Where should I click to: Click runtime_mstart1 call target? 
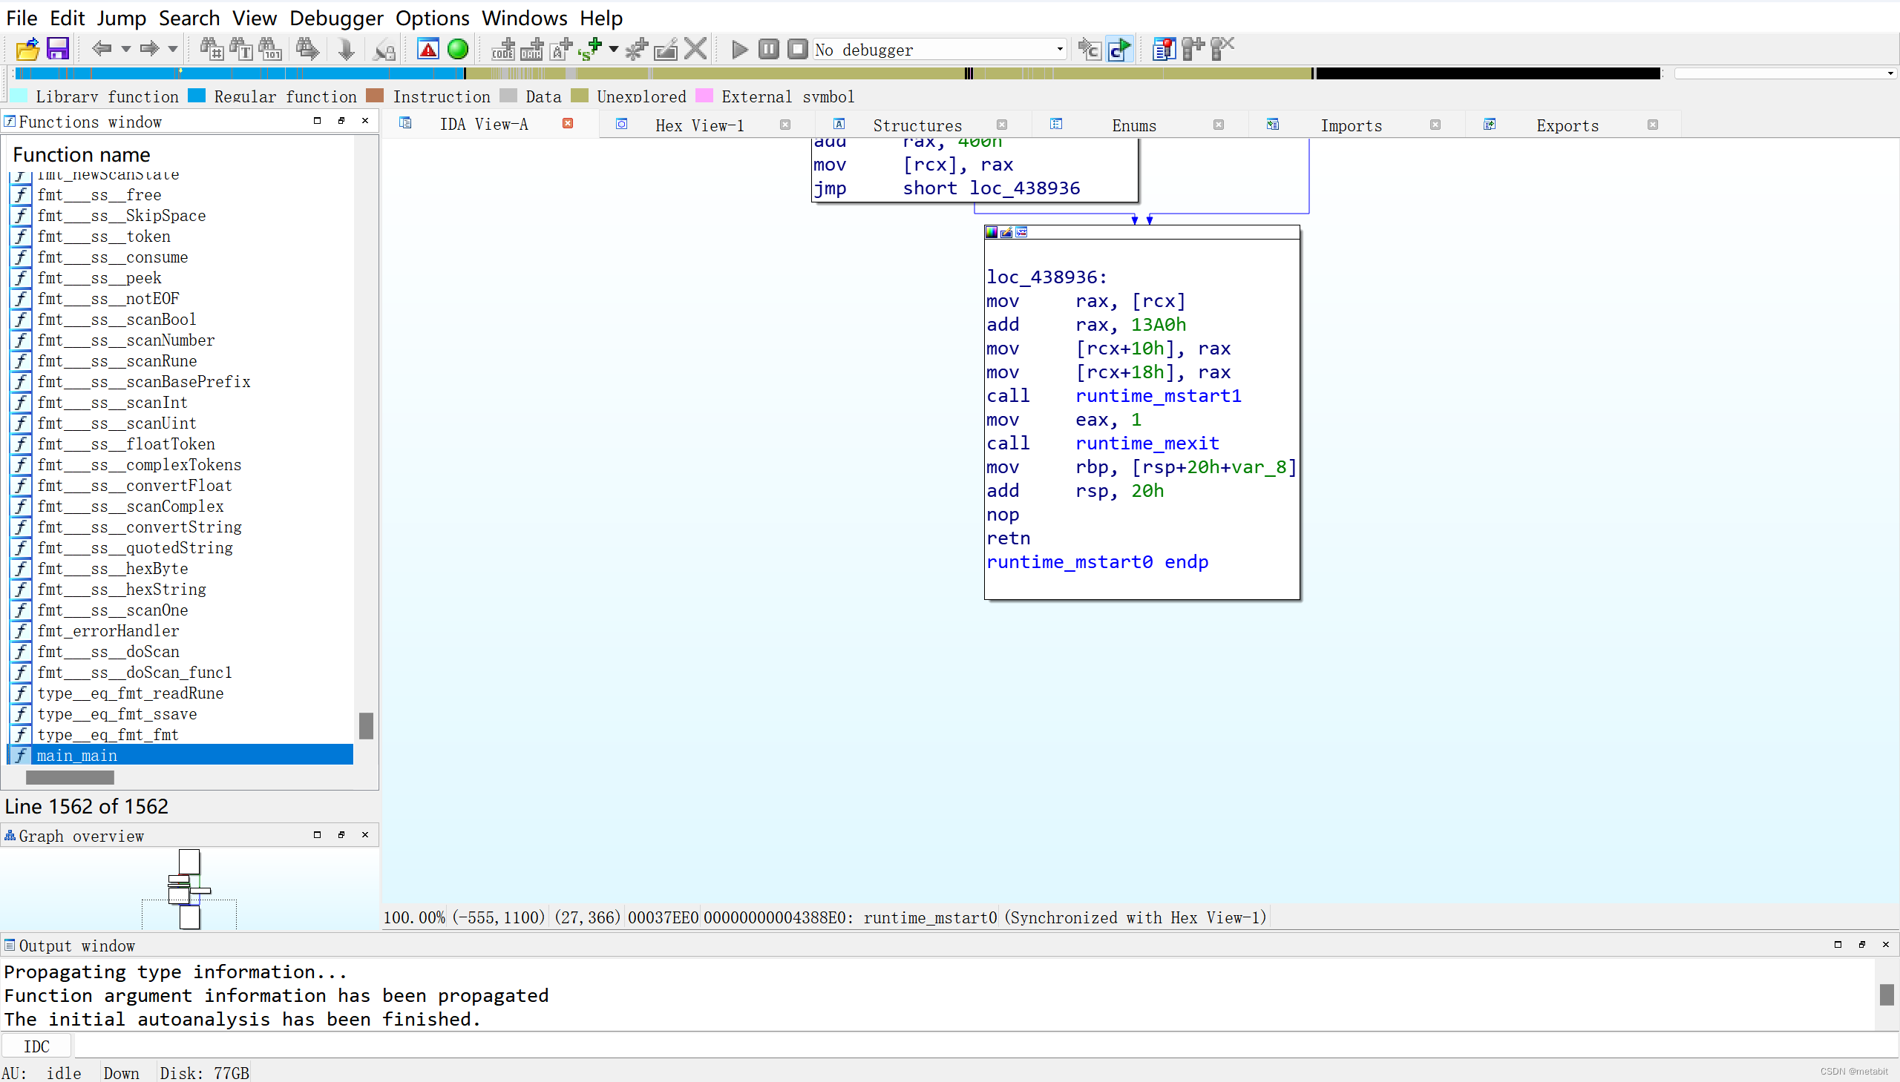coord(1158,396)
